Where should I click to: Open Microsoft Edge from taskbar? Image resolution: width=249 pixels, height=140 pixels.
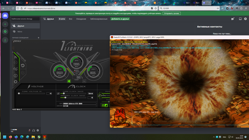coord(22,137)
